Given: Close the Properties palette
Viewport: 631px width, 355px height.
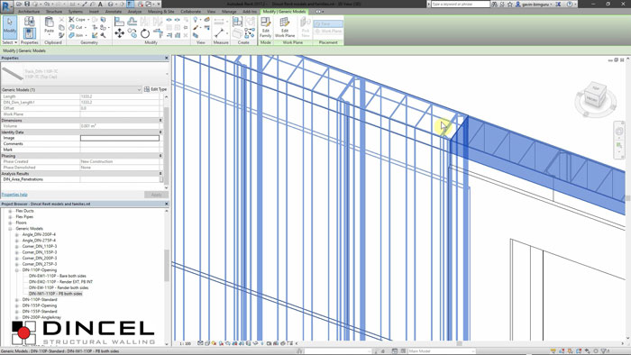Looking at the screenshot, I should point(167,58).
